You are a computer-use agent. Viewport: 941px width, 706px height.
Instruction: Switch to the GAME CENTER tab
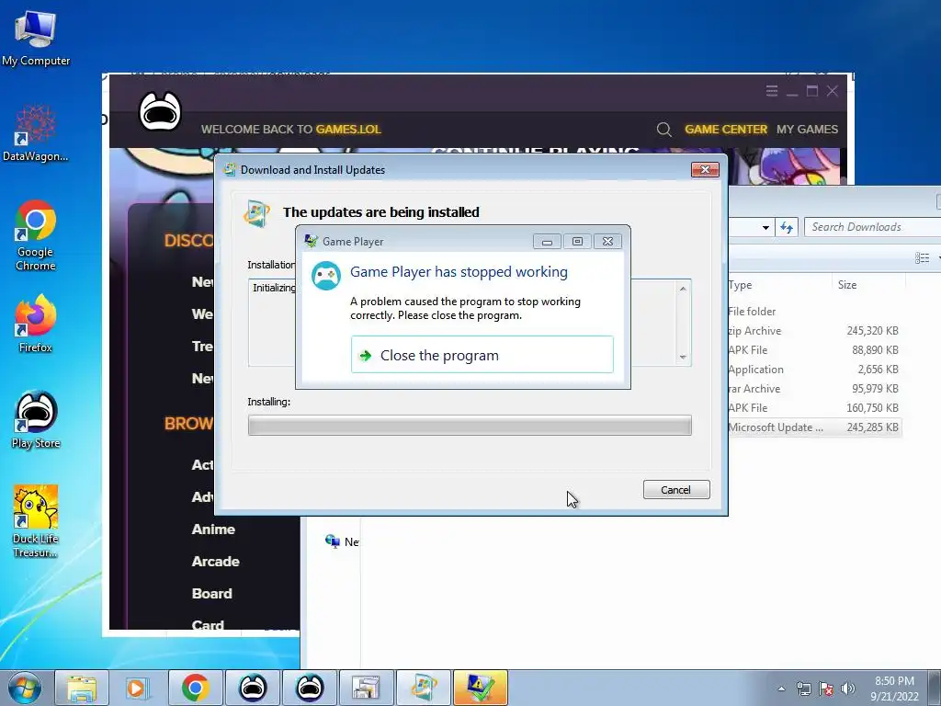[x=726, y=129]
